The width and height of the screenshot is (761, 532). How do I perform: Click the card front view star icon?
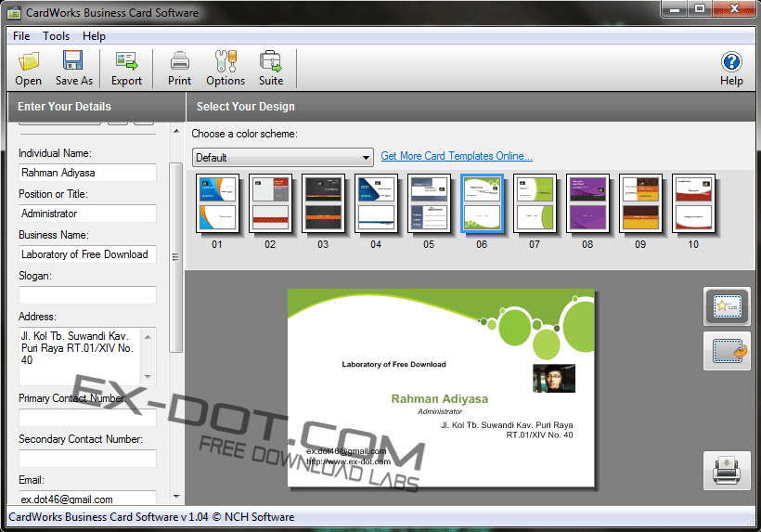(727, 306)
